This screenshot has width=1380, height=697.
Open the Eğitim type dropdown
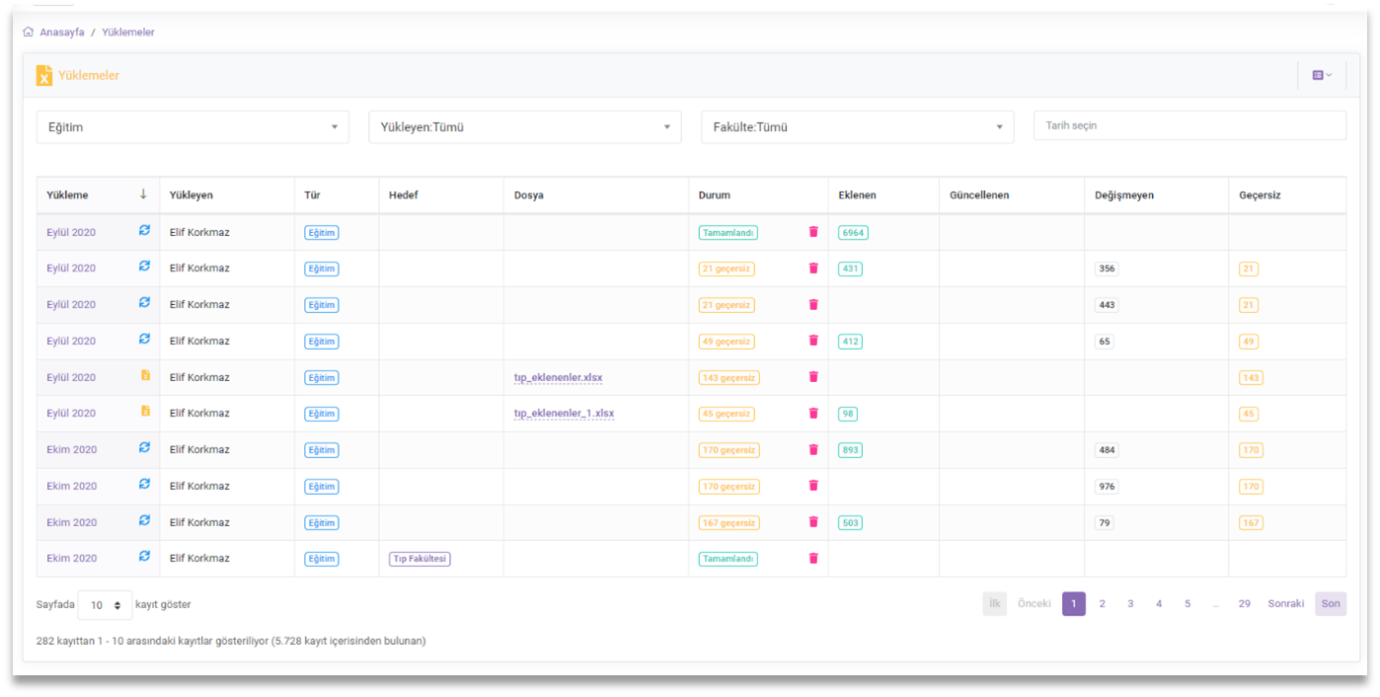[x=192, y=127]
